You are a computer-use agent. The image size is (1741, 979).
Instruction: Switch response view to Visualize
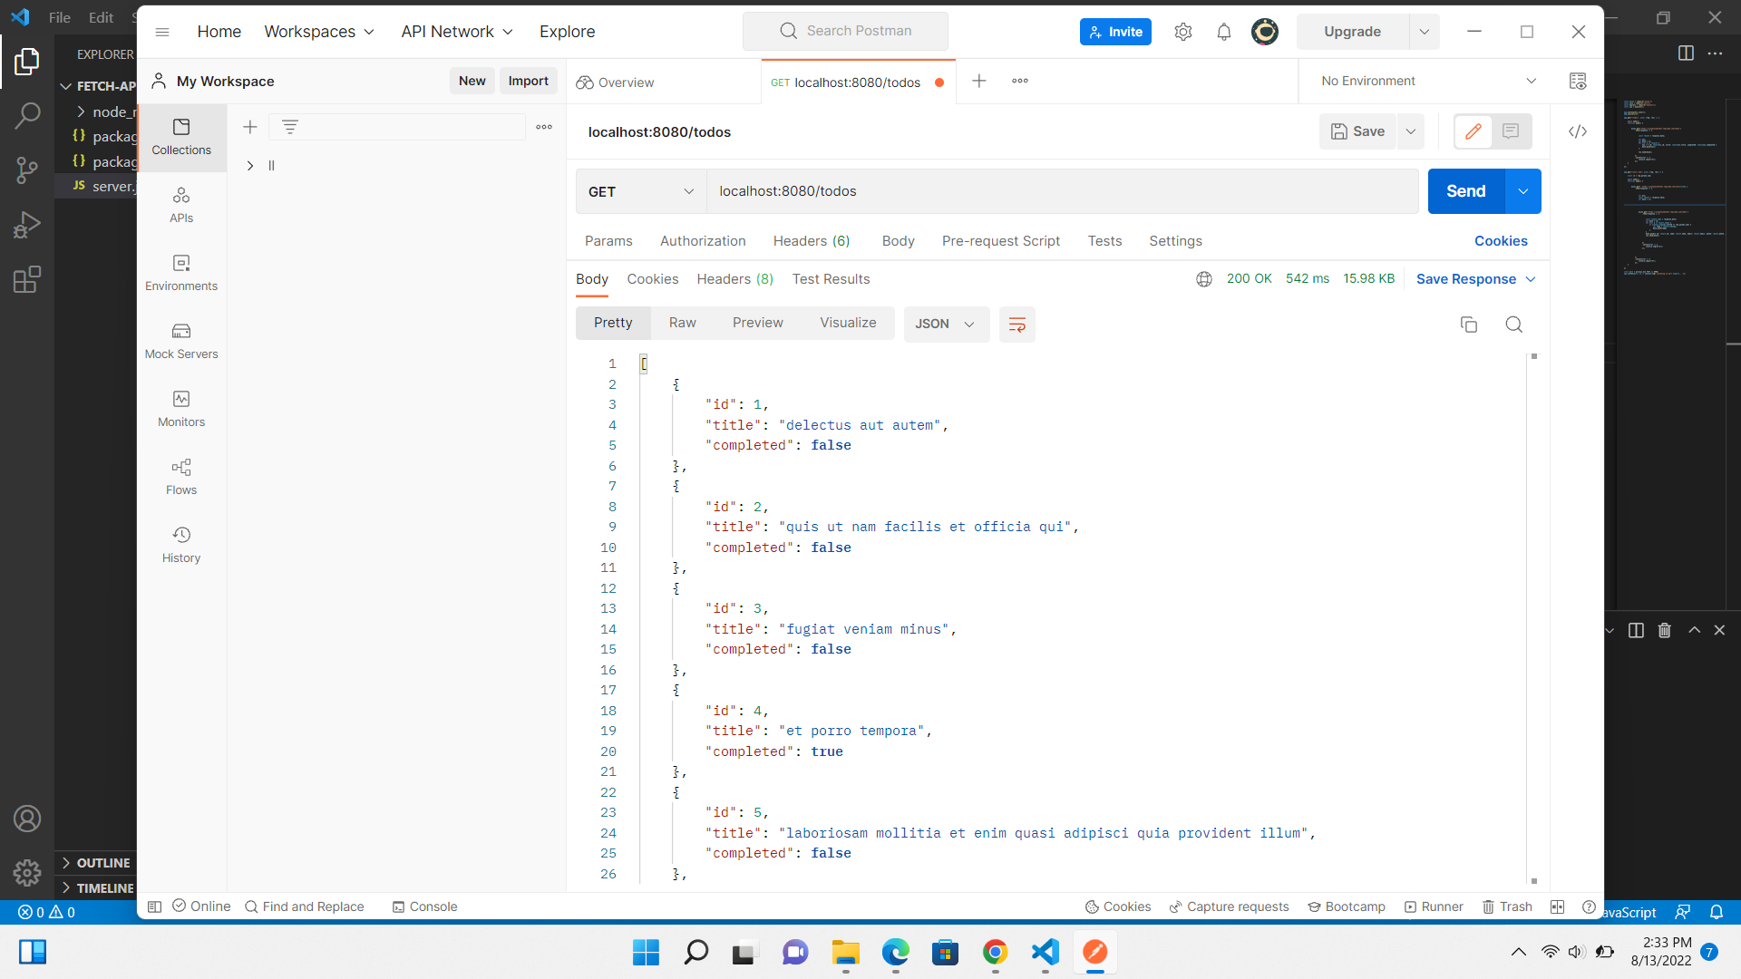(x=849, y=323)
